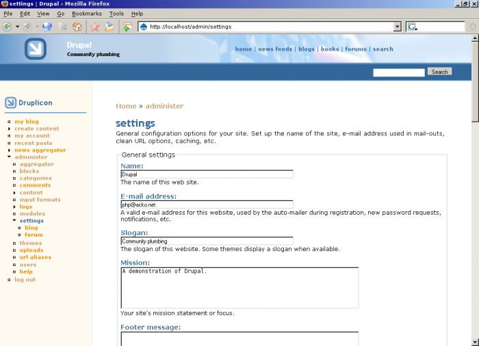Click the browser Back arrow button
Screen dimensions: 479x346
8,27
